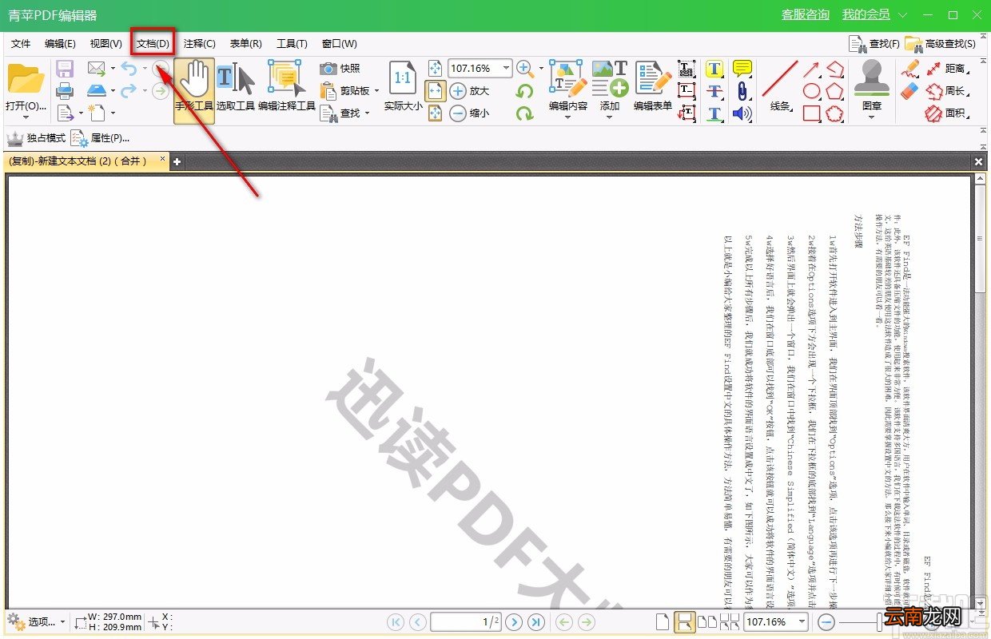Rotate the view counterclockwise
Image resolution: width=991 pixels, height=639 pixels.
tap(524, 92)
